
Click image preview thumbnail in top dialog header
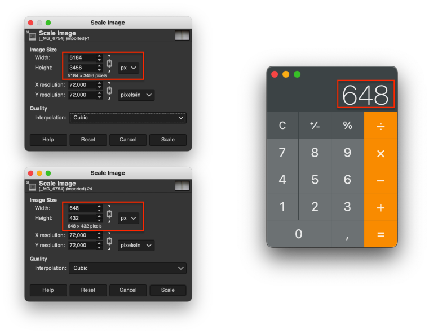[x=182, y=35]
